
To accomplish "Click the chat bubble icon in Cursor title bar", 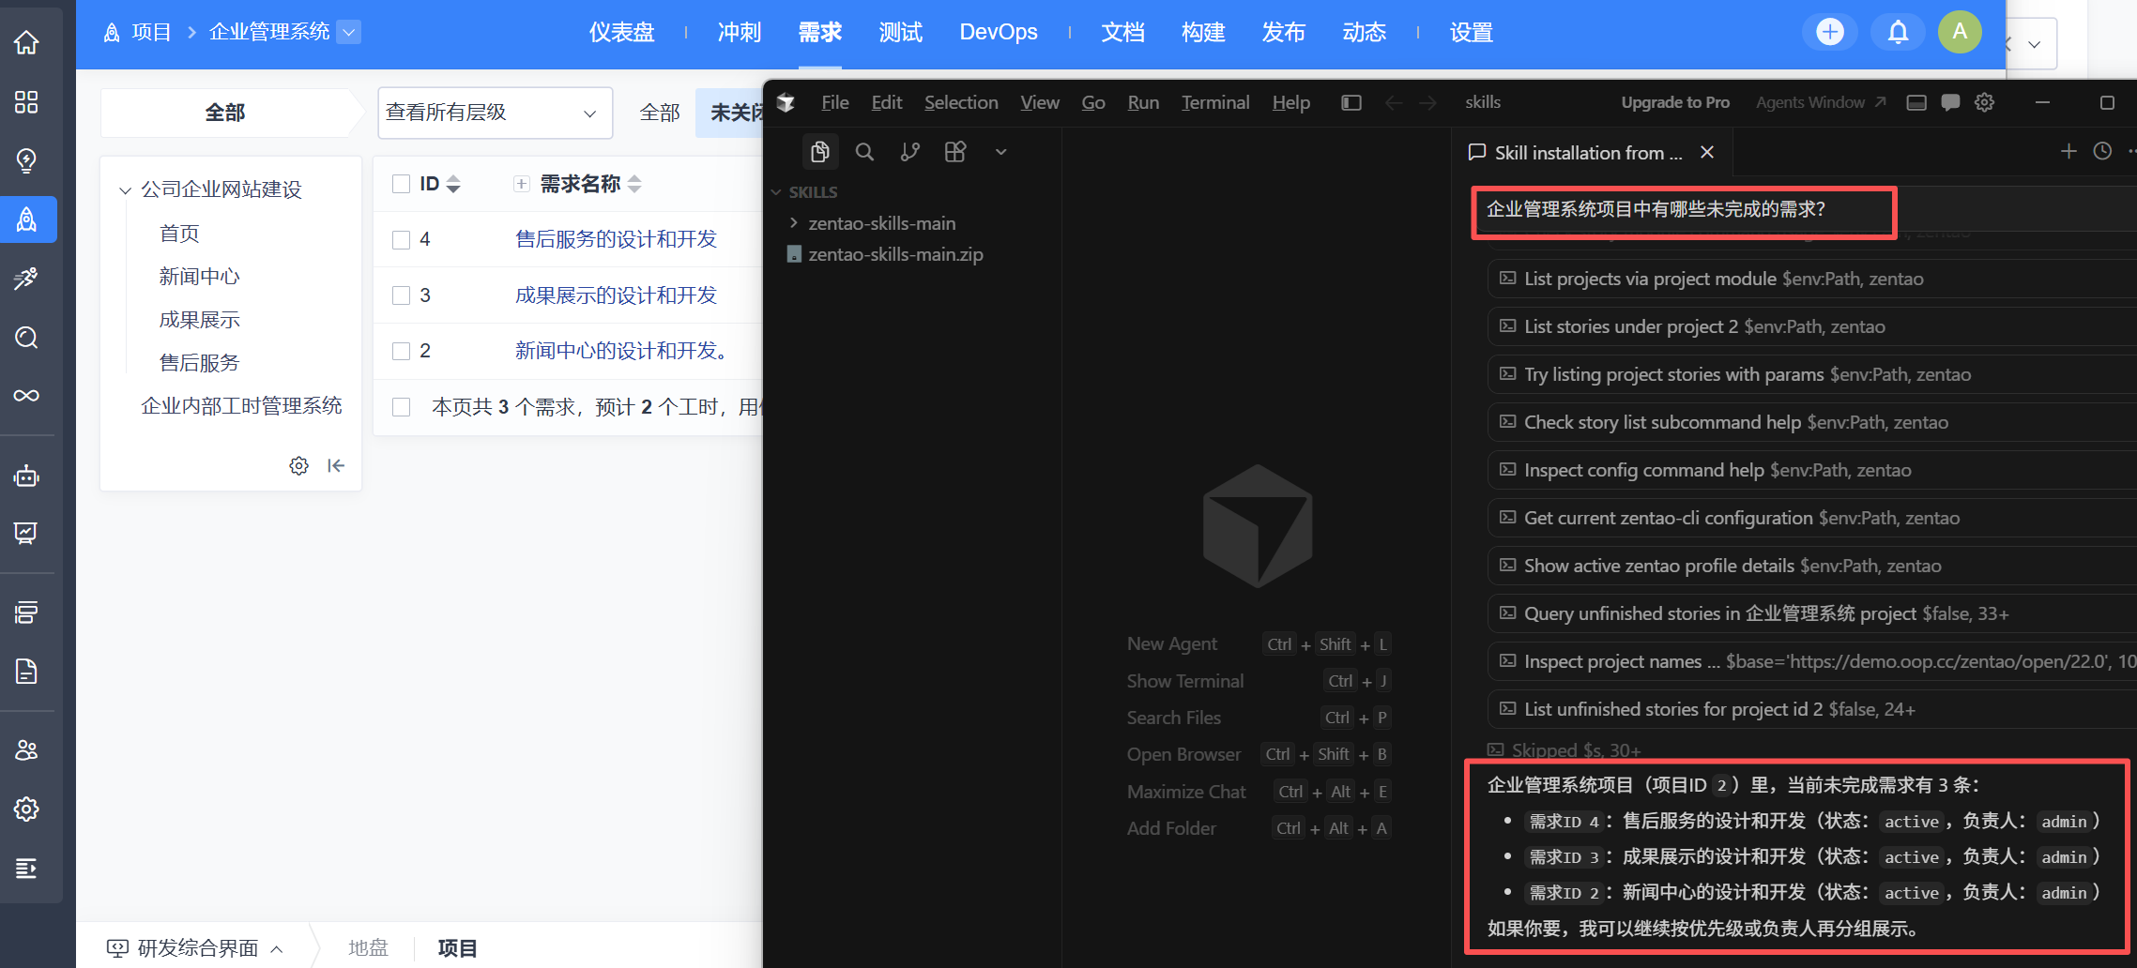I will point(1950,102).
